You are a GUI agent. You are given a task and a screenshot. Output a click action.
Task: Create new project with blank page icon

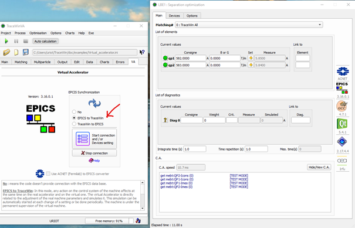tap(16, 52)
